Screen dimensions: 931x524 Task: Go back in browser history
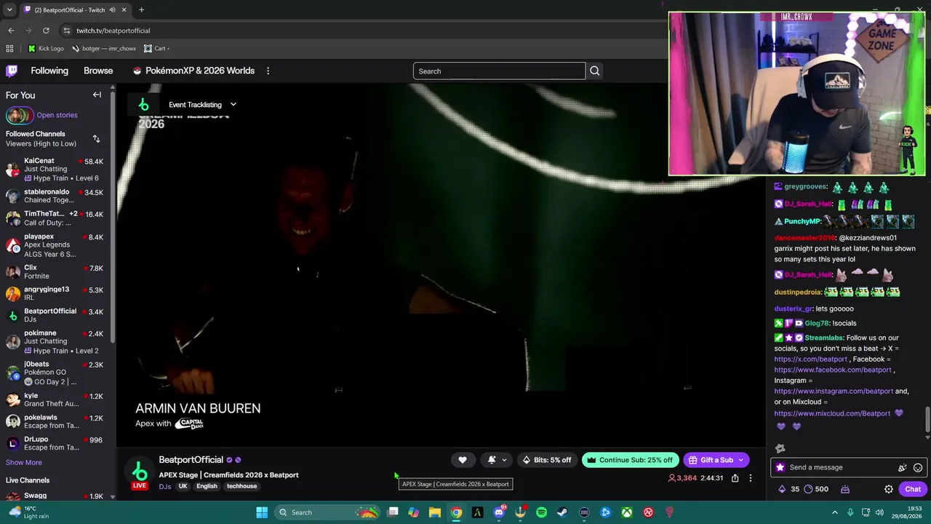pyautogui.click(x=11, y=31)
